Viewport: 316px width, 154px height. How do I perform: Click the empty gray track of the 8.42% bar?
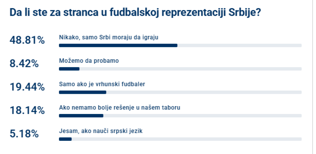[x=190, y=69]
